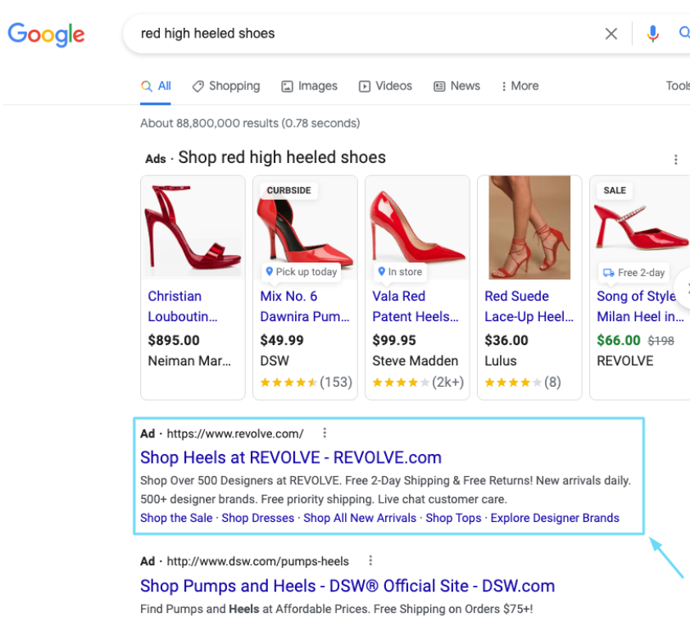Click the Christian Louboutin product title link

(183, 306)
